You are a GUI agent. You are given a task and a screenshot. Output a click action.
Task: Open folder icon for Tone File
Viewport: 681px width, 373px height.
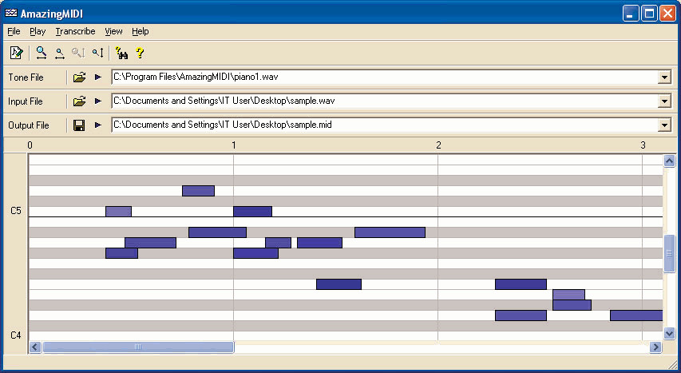[x=79, y=77]
